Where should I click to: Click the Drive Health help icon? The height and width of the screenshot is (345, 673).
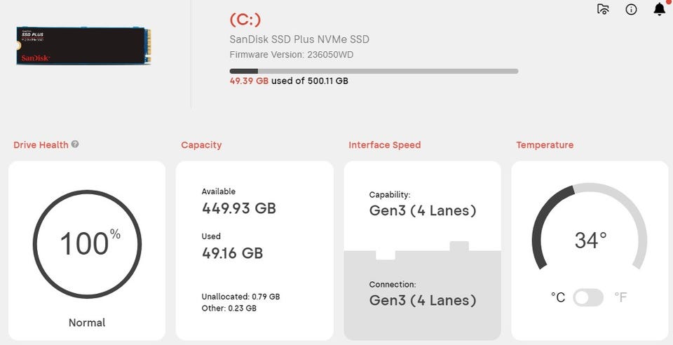pyautogui.click(x=75, y=144)
